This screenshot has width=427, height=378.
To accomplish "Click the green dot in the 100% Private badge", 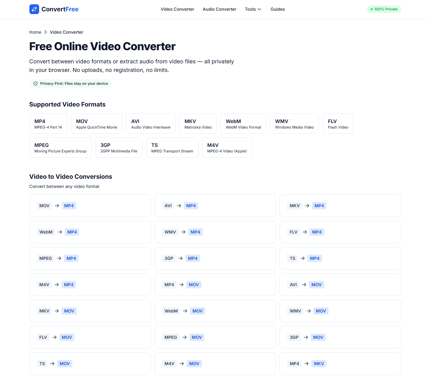I will 371,9.
